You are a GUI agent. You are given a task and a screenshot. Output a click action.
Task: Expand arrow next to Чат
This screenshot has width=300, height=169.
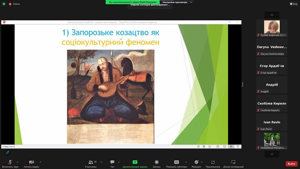coord(118,162)
